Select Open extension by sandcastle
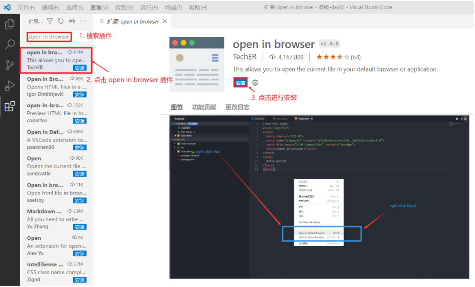Image resolution: width=475 pixels, height=287 pixels. tap(57, 166)
